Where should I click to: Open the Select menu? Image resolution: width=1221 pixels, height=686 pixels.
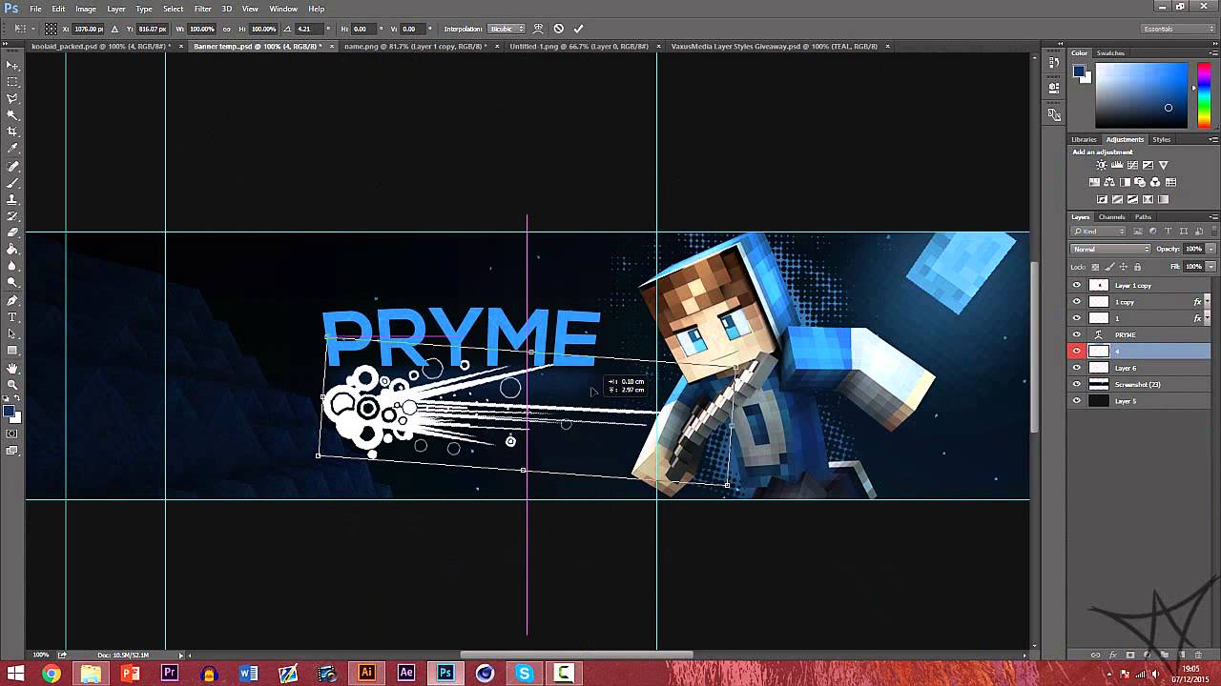tap(173, 9)
